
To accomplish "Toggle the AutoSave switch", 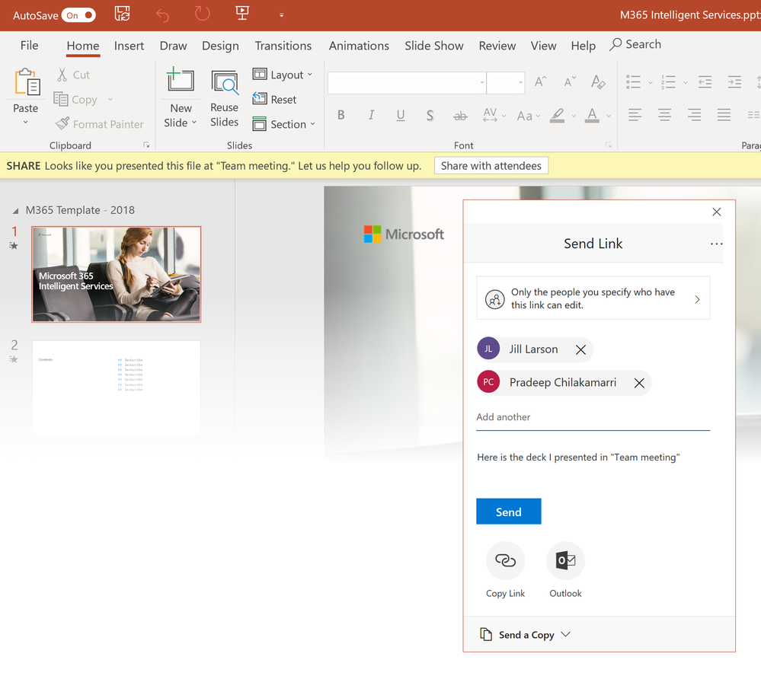I will [x=78, y=15].
